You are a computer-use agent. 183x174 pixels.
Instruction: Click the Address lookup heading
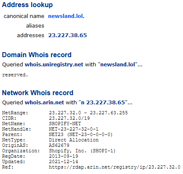point(28,5)
